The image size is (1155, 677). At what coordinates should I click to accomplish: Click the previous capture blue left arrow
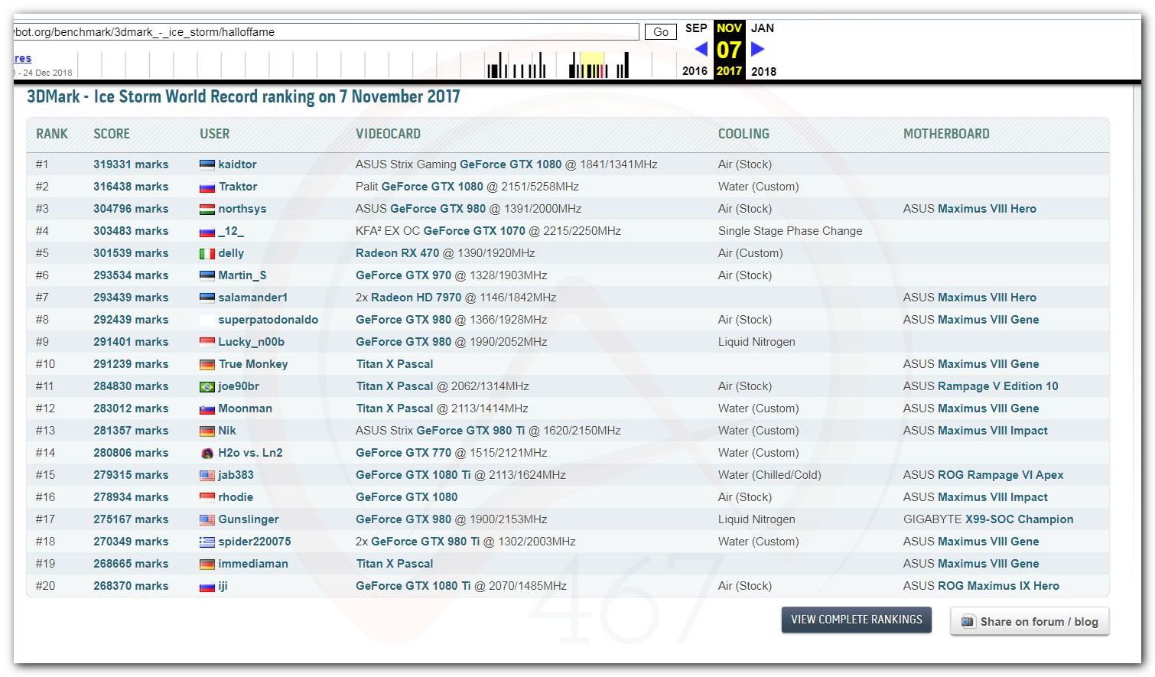[701, 50]
